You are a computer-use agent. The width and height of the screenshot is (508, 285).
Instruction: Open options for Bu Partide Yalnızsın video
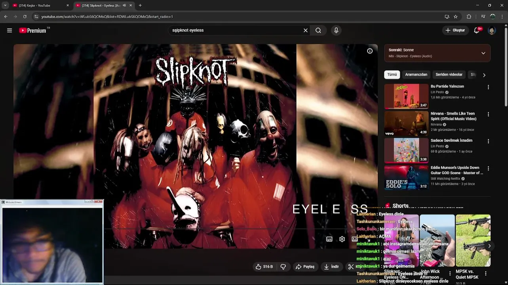[488, 87]
